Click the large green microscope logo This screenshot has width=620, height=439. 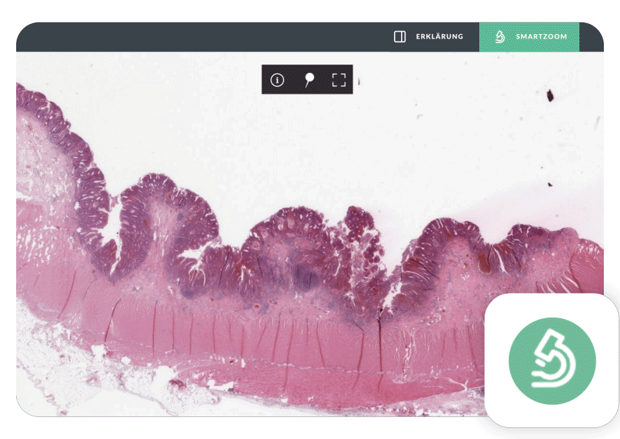pos(552,361)
